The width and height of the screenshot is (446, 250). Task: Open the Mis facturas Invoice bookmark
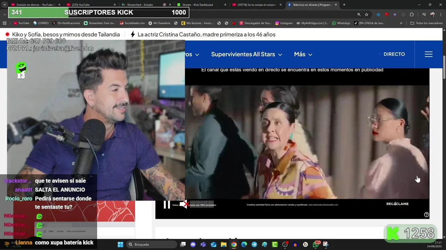coord(197,23)
